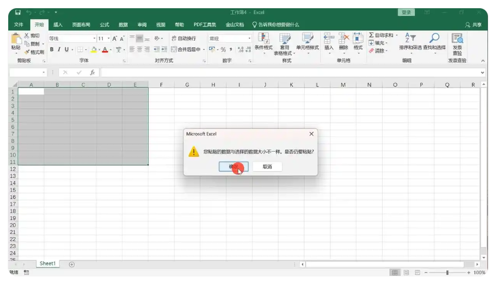This screenshot has height=283, width=494.
Task: Open find and select (查找和选择) magnifier
Action: tap(434, 38)
